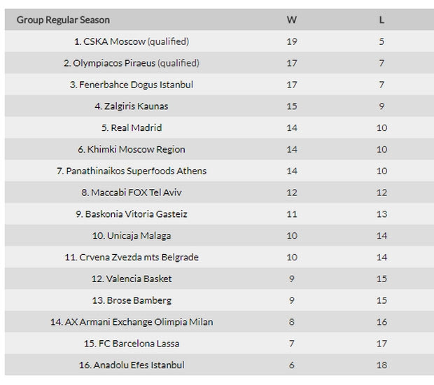Open Fenerbahce Dogus Istanbul team link
This screenshot has width=434, height=385.
coord(136,85)
